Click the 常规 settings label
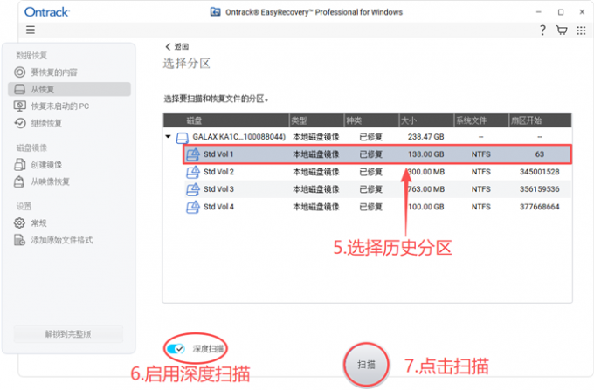Screen dimensions: 594x390 tap(38, 223)
